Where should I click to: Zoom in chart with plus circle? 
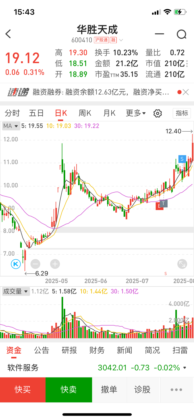pos(55,264)
